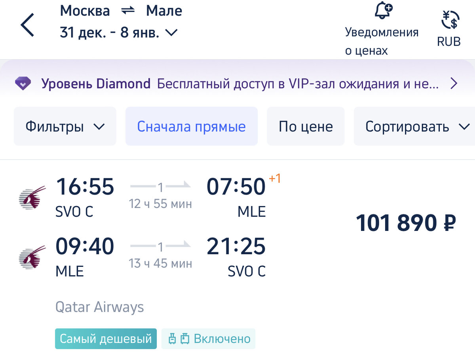Tap the Самый дешевый badge
Image resolution: width=475 pixels, height=359 pixels.
pyautogui.click(x=105, y=338)
